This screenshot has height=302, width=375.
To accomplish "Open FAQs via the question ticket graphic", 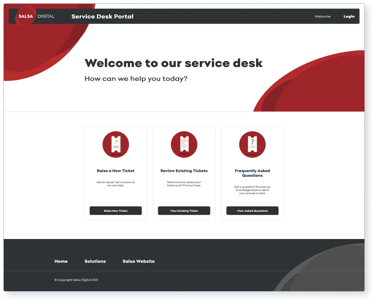I will click(x=252, y=144).
